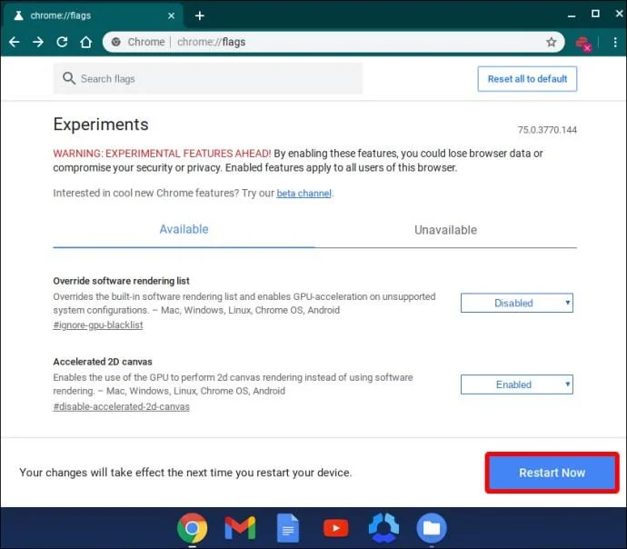Open the red extension icon in toolbar
This screenshot has width=627, height=549.
click(583, 43)
